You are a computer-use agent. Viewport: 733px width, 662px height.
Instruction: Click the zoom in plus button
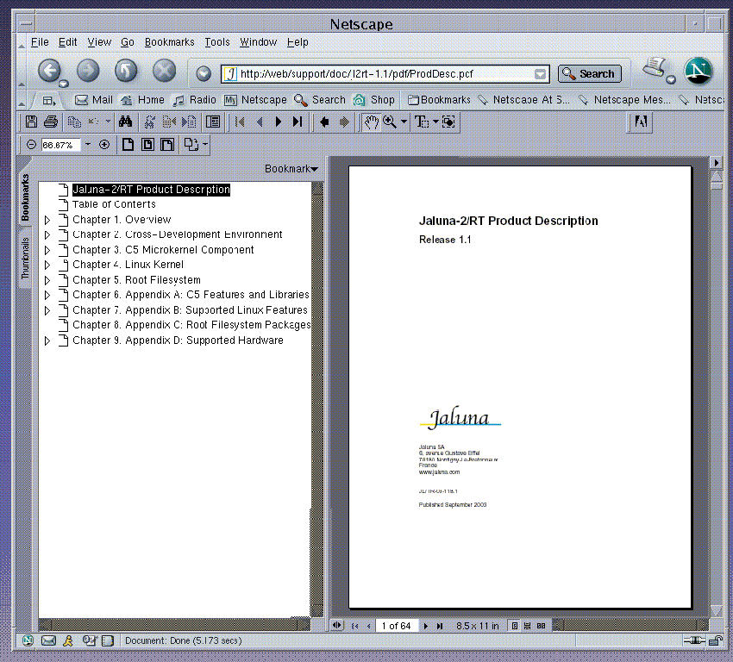[x=104, y=145]
